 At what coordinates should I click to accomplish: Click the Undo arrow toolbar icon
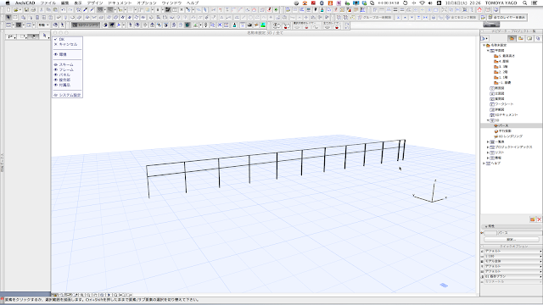[64, 10]
